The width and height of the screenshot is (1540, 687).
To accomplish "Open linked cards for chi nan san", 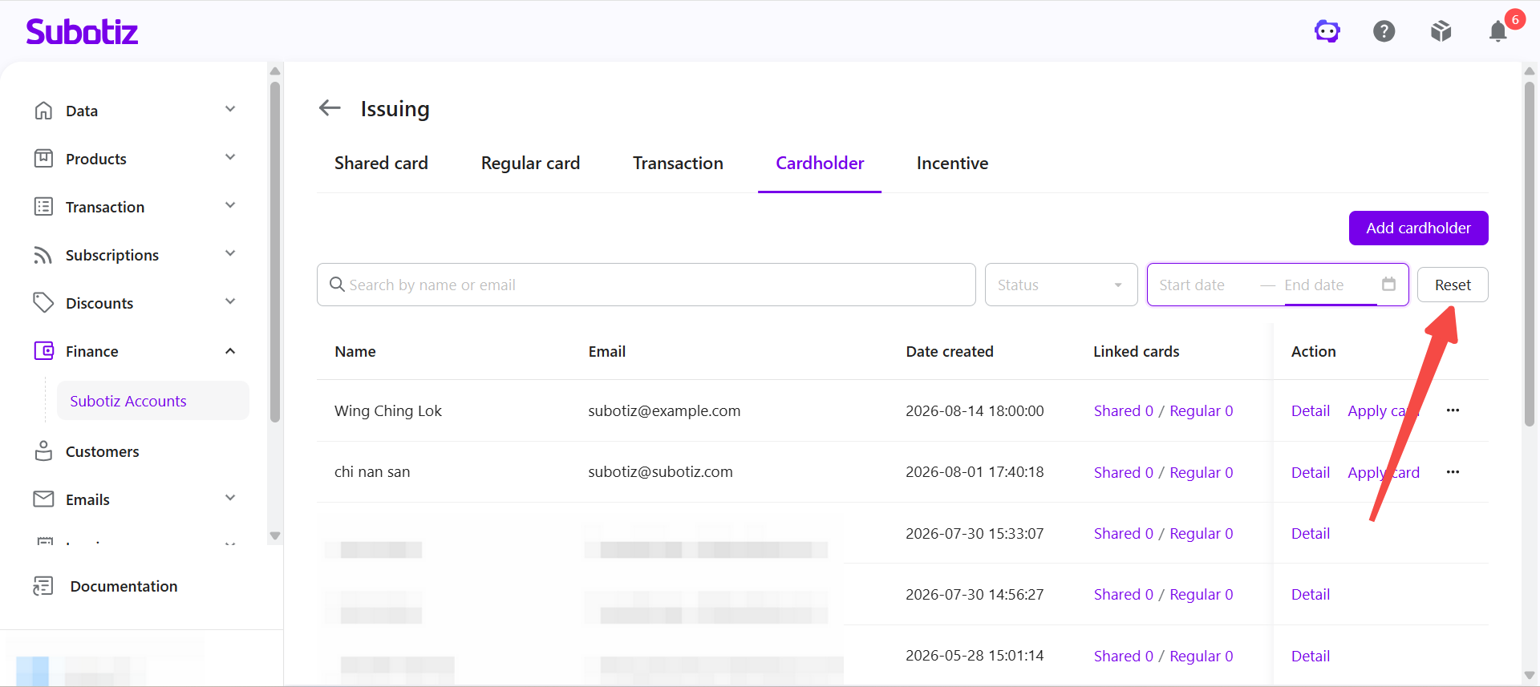I will (1163, 472).
